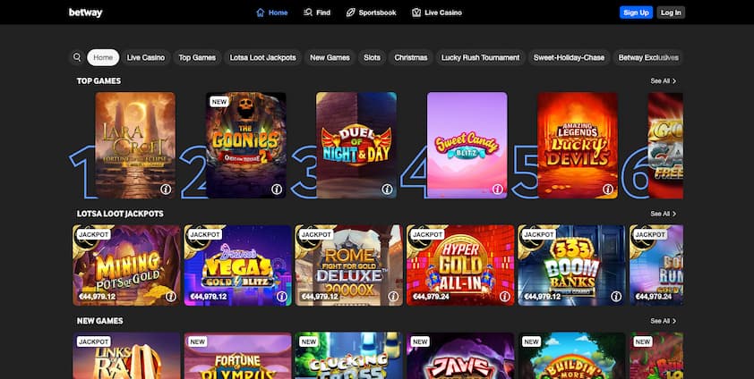
Task: Expand New Games via See All
Action: (x=664, y=321)
